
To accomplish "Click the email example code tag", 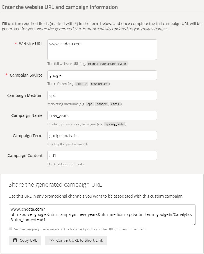I will [115, 104].
